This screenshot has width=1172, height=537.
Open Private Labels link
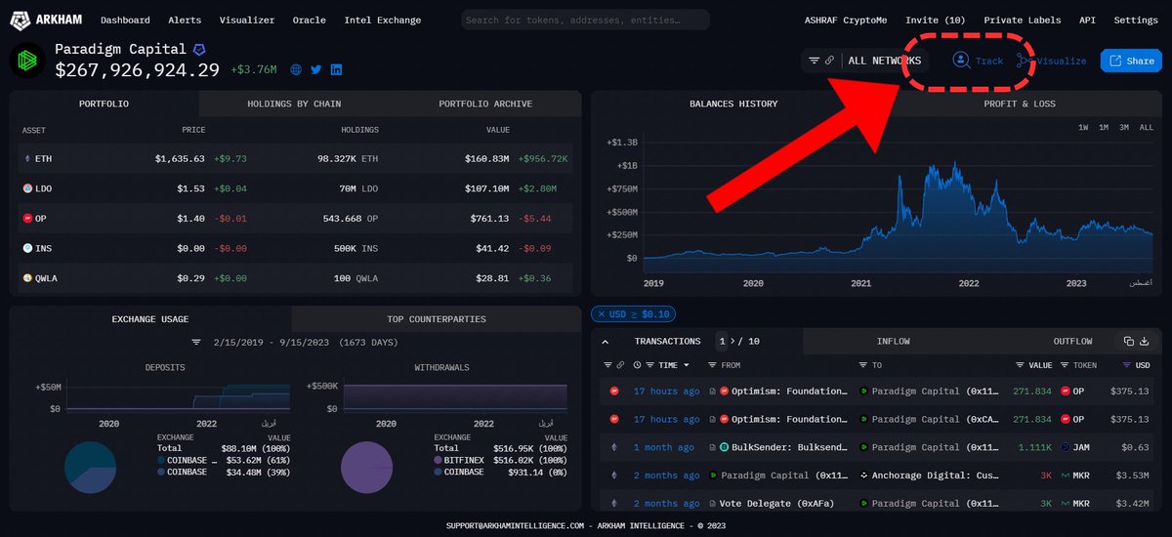click(1023, 20)
